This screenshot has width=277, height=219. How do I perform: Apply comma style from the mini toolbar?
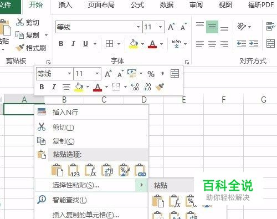(x=162, y=74)
